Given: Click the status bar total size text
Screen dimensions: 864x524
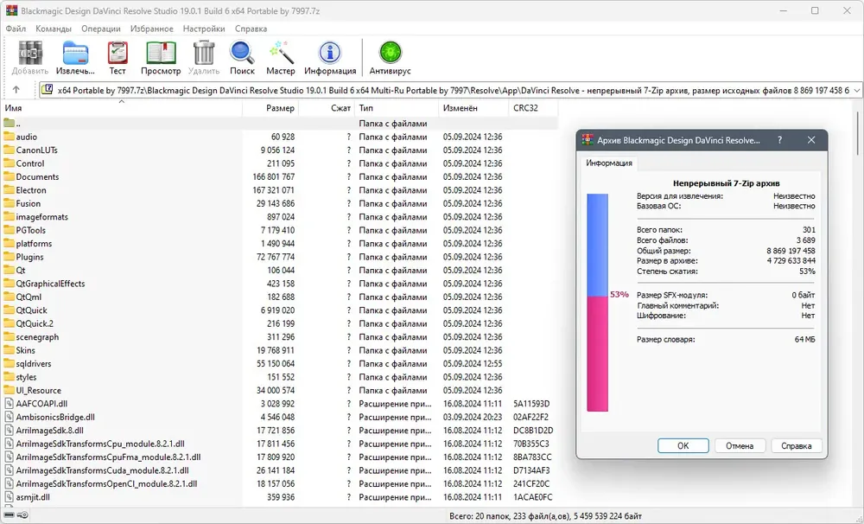Looking at the screenshot, I should click(x=545, y=516).
